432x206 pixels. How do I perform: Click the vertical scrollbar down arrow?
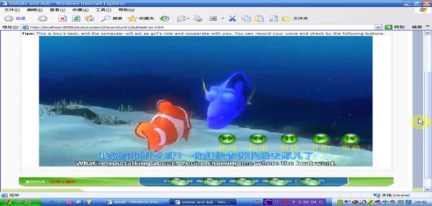coord(427,189)
